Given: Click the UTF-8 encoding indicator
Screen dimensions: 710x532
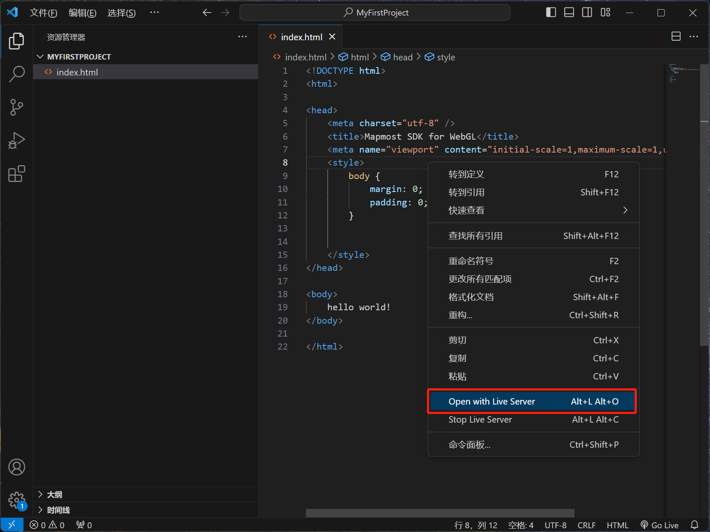Looking at the screenshot, I should [x=556, y=525].
